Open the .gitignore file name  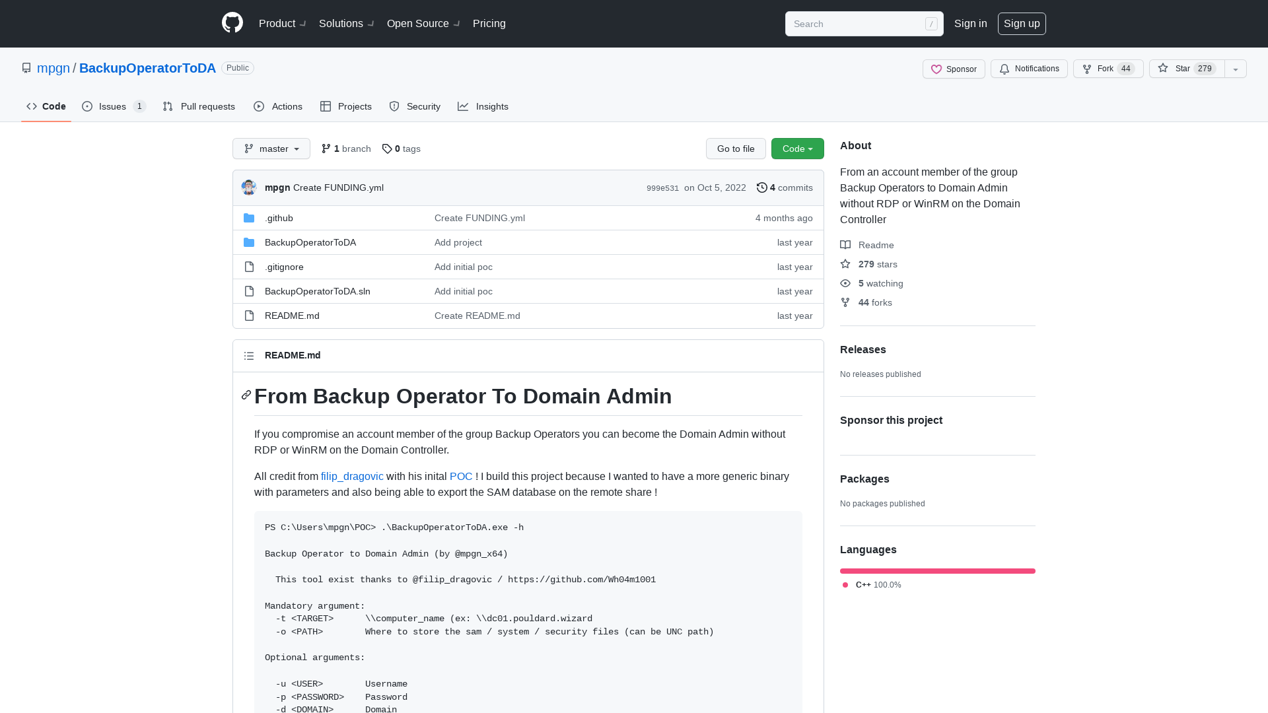pyautogui.click(x=284, y=267)
